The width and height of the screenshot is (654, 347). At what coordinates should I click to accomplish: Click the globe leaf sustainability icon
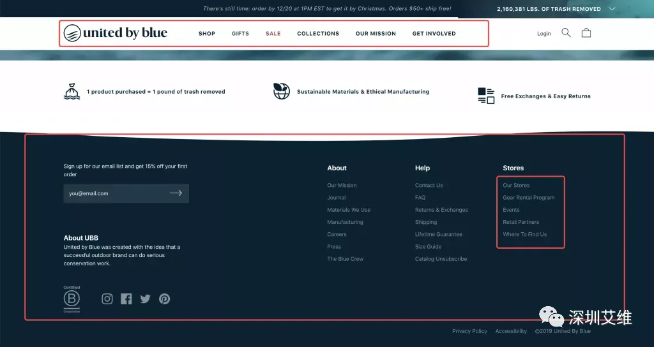282,91
